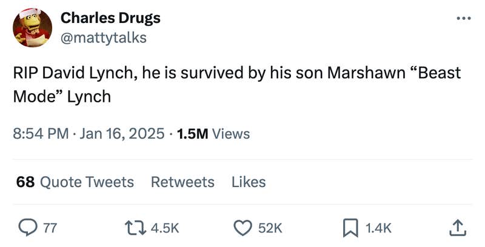
Task: Open the Likes list
Action: pyautogui.click(x=249, y=182)
